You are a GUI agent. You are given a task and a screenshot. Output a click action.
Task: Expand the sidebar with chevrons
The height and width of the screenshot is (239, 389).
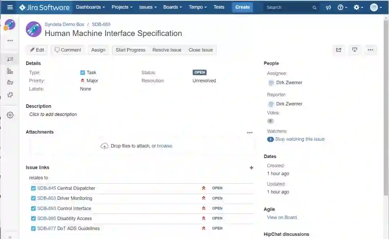10,237
